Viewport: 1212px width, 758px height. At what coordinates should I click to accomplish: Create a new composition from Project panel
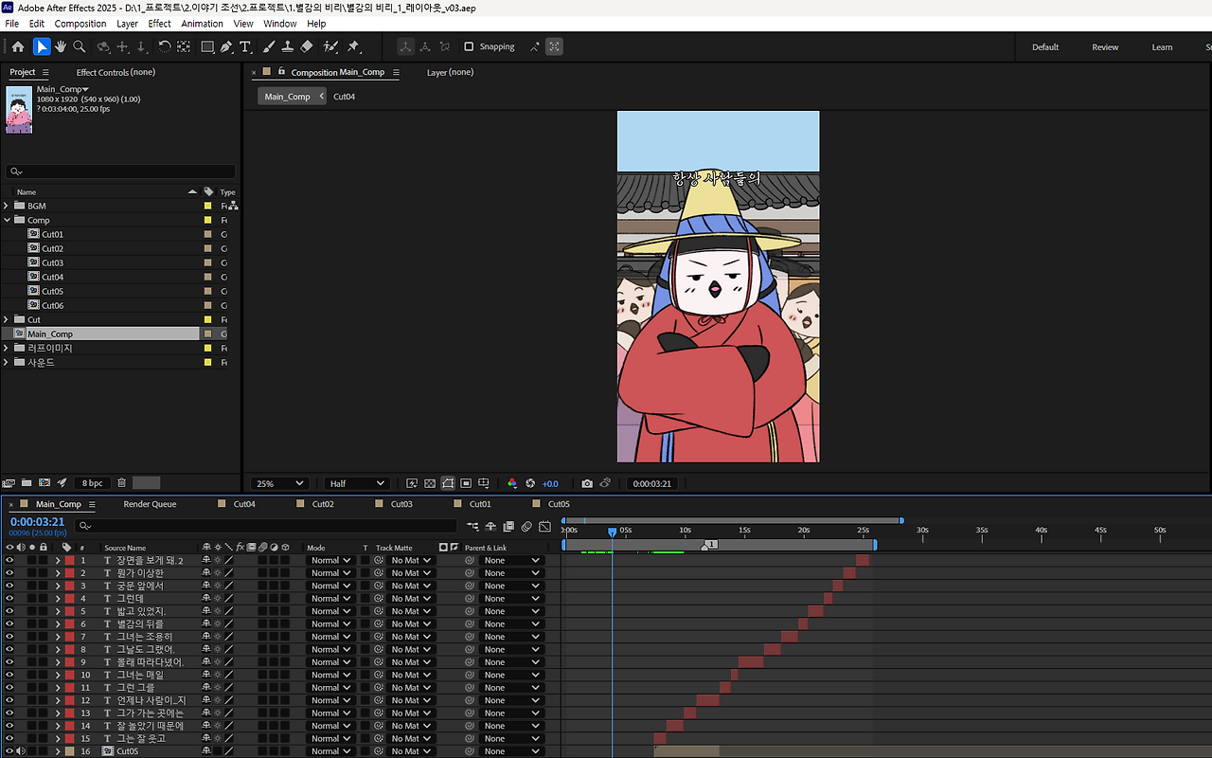click(x=44, y=482)
